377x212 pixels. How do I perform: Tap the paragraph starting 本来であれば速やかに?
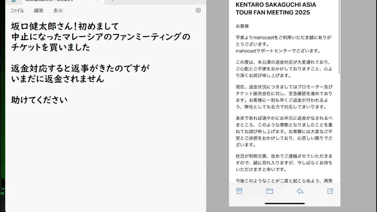[x=284, y=131]
